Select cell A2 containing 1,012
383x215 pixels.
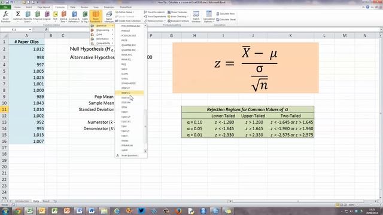pyautogui.click(x=26, y=49)
